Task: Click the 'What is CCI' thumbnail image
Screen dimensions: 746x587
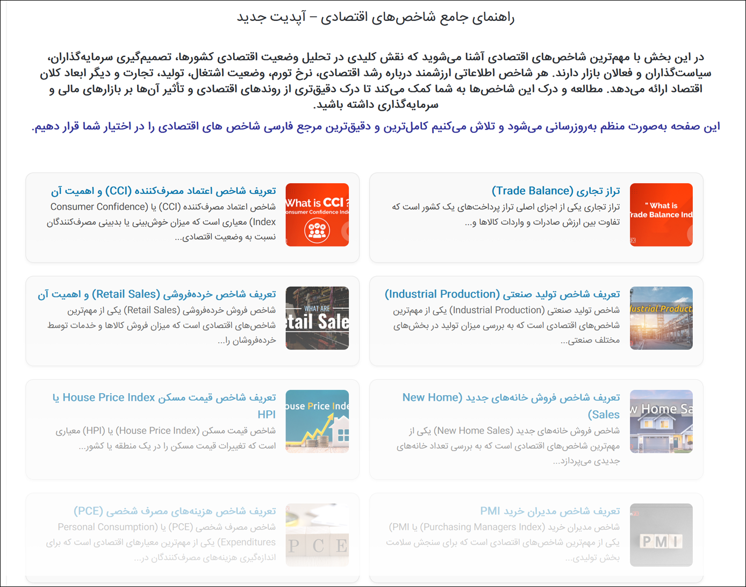Action: click(317, 215)
